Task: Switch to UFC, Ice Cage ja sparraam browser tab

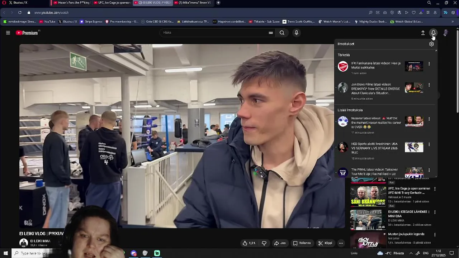Action: click(x=112, y=3)
